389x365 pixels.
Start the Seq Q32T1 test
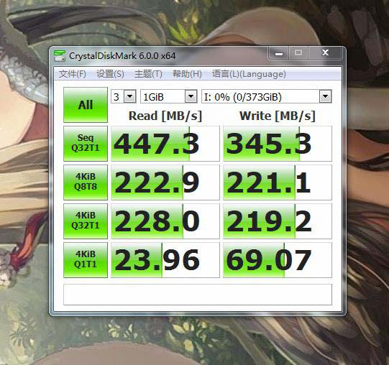pos(86,144)
